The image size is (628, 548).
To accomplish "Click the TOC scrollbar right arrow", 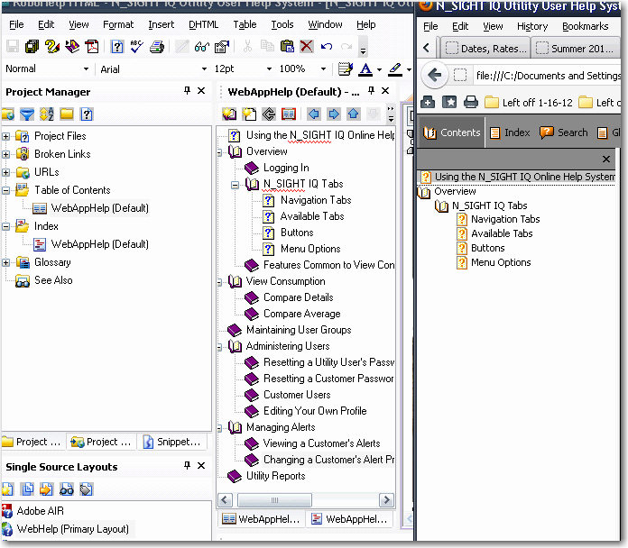I will (386, 500).
